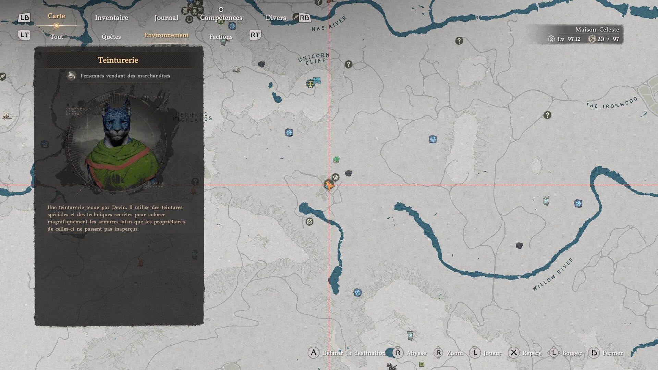This screenshot has height=370, width=658.
Task: Click the LT trigger filter icon
Action: click(24, 35)
